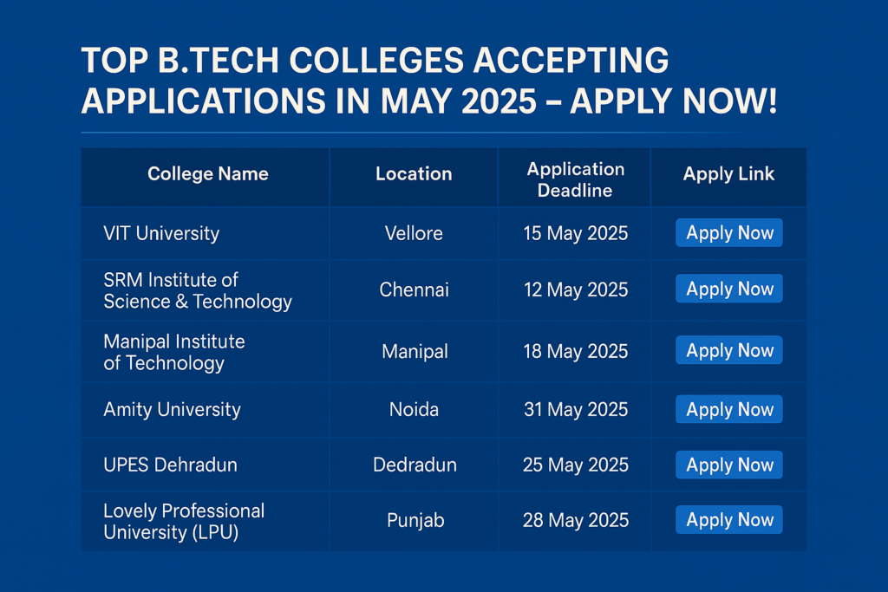888x592 pixels.
Task: Click Apply Now for Amity University
Action: coord(728,409)
